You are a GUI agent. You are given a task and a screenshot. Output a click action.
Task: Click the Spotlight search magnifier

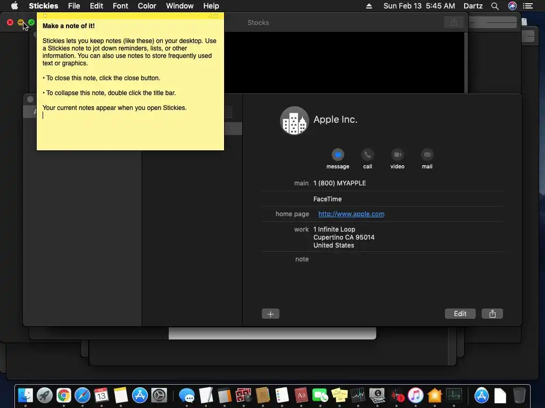(495, 6)
